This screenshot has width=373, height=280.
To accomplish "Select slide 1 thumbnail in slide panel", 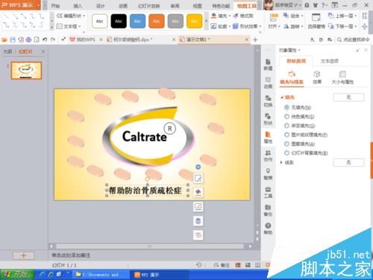I will (26, 71).
